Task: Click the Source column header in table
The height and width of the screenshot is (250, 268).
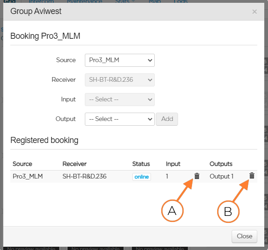Action: tap(22, 164)
